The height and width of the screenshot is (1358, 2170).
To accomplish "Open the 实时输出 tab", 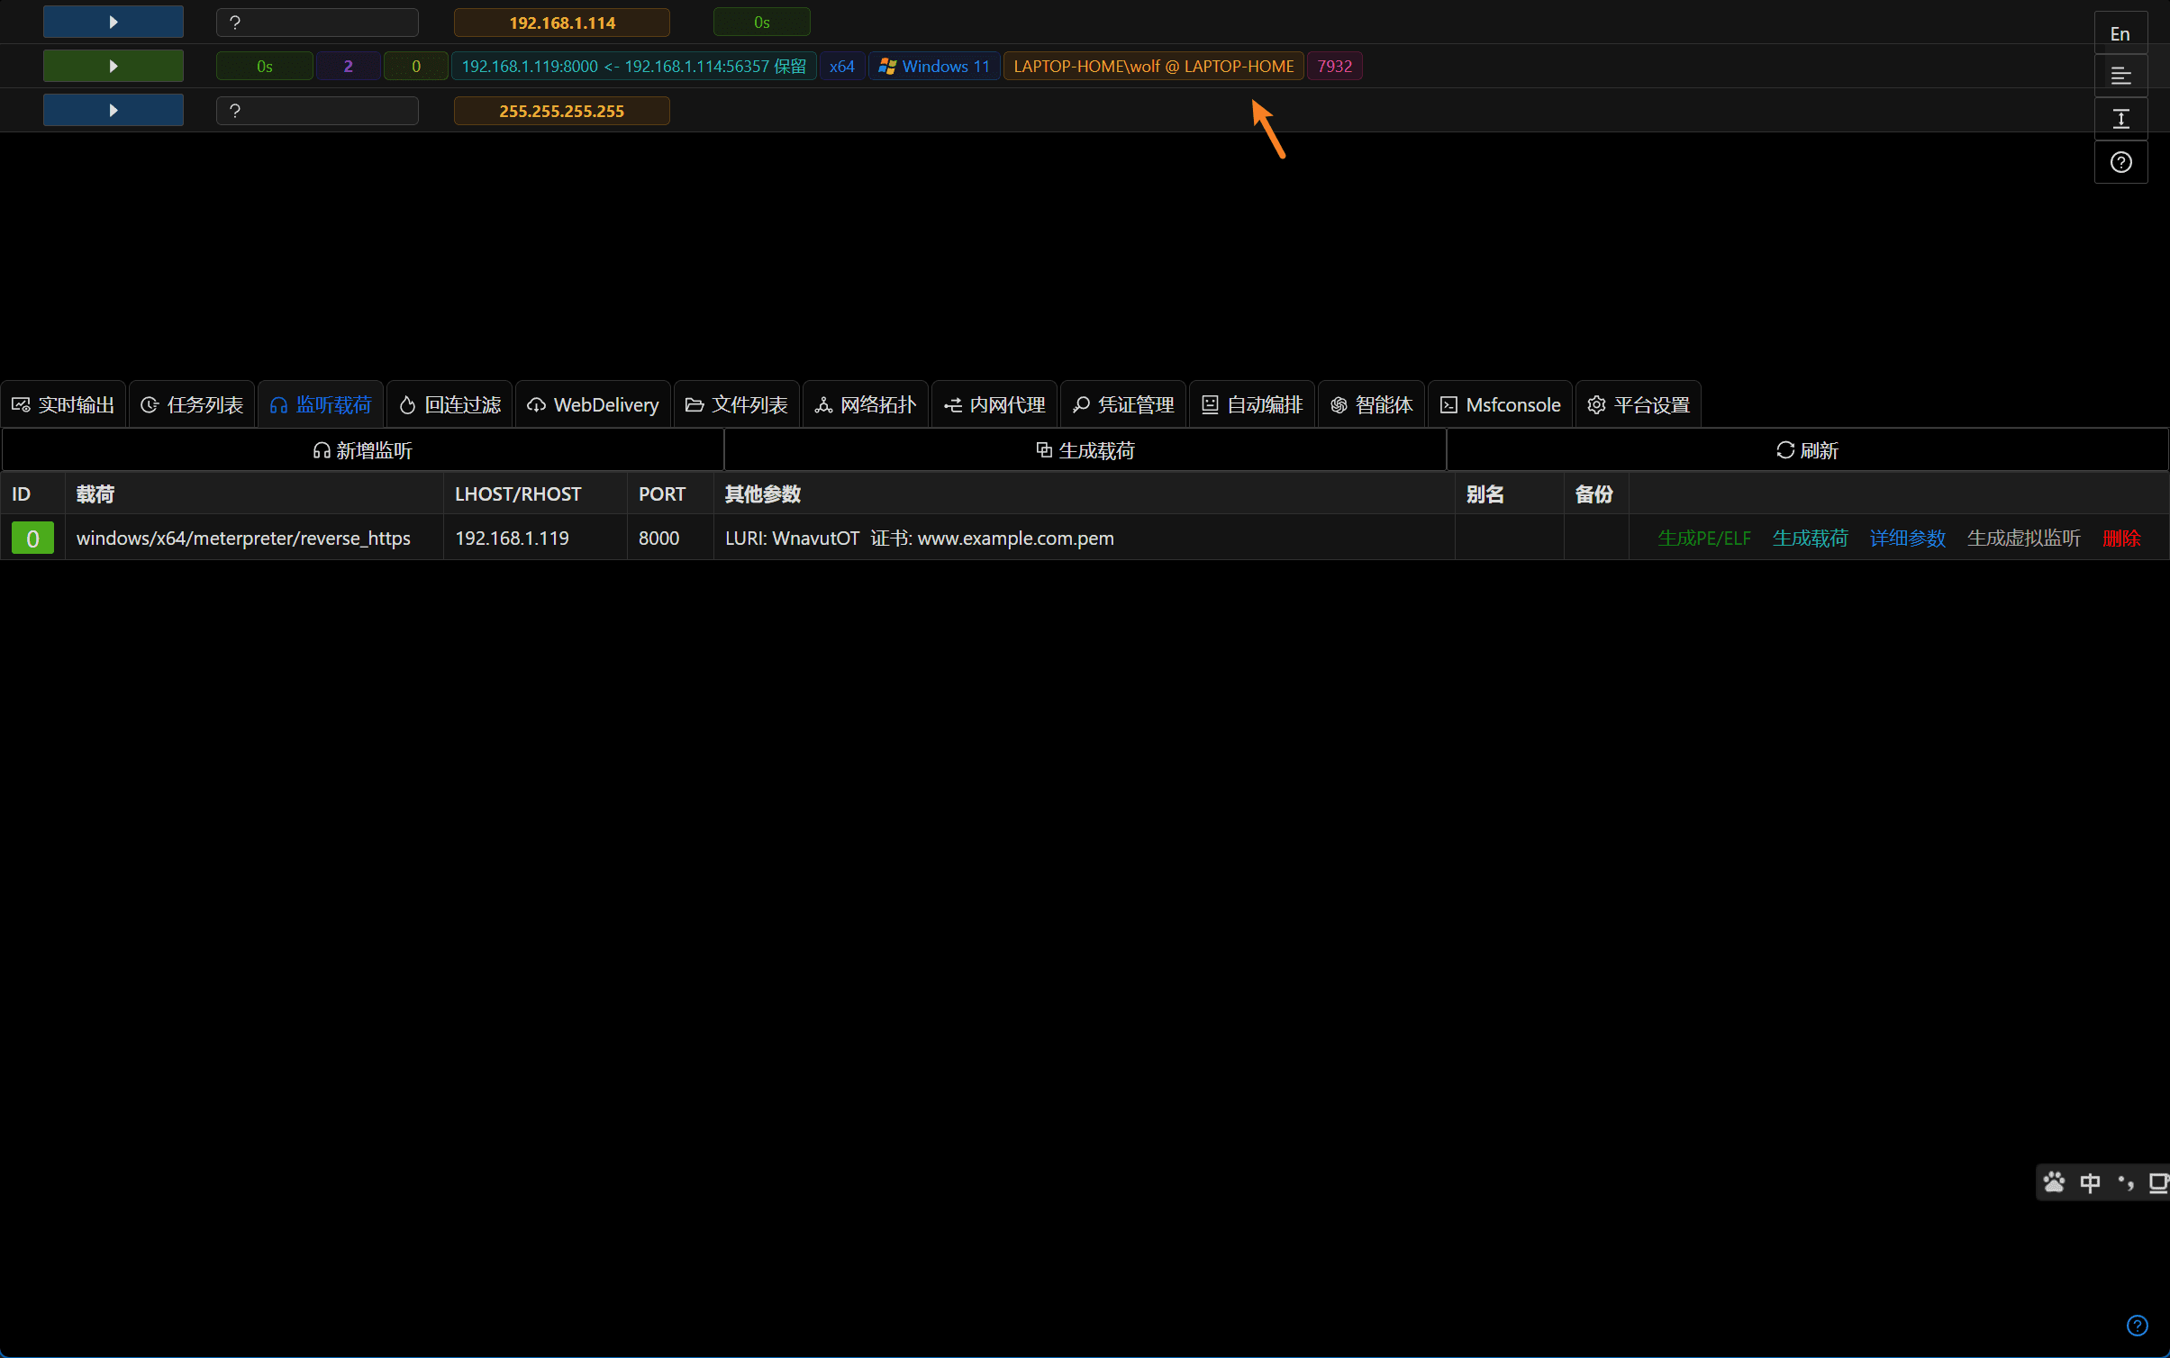I will (63, 405).
